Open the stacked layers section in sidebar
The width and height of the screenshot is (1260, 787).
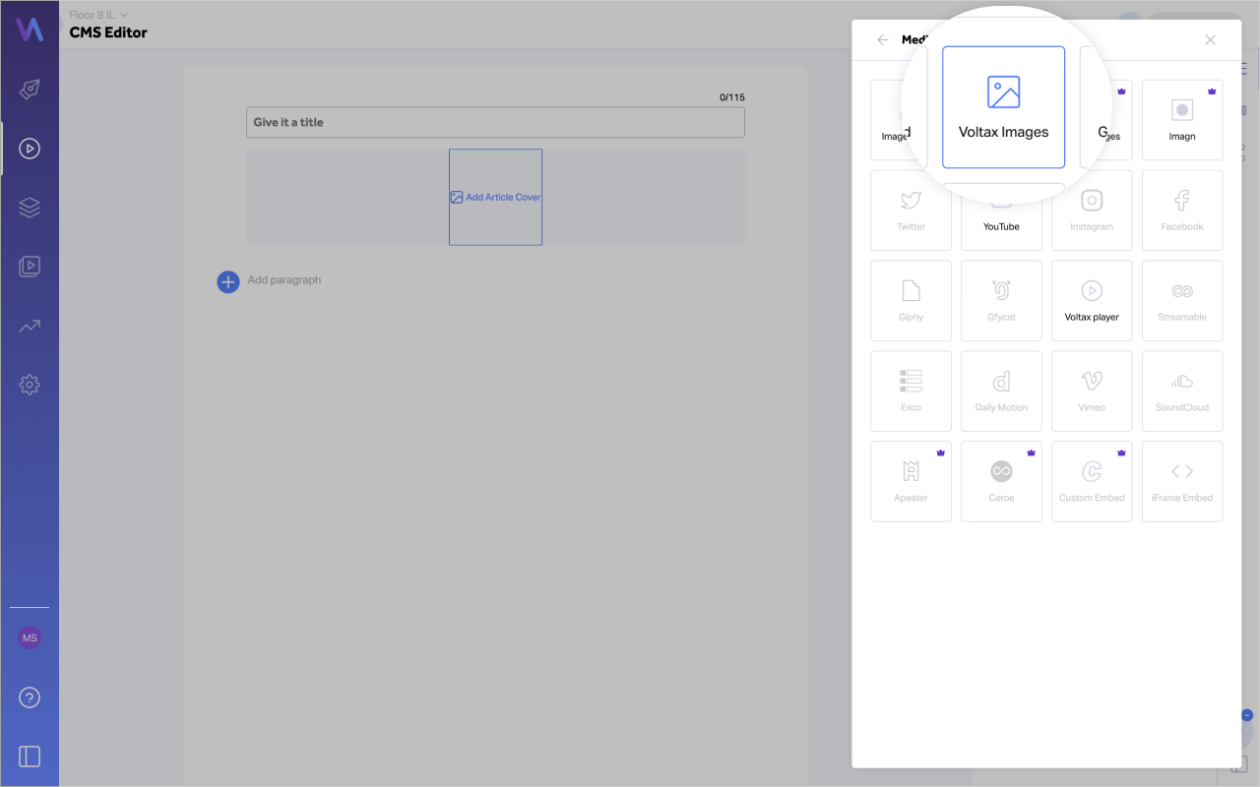pyautogui.click(x=30, y=208)
